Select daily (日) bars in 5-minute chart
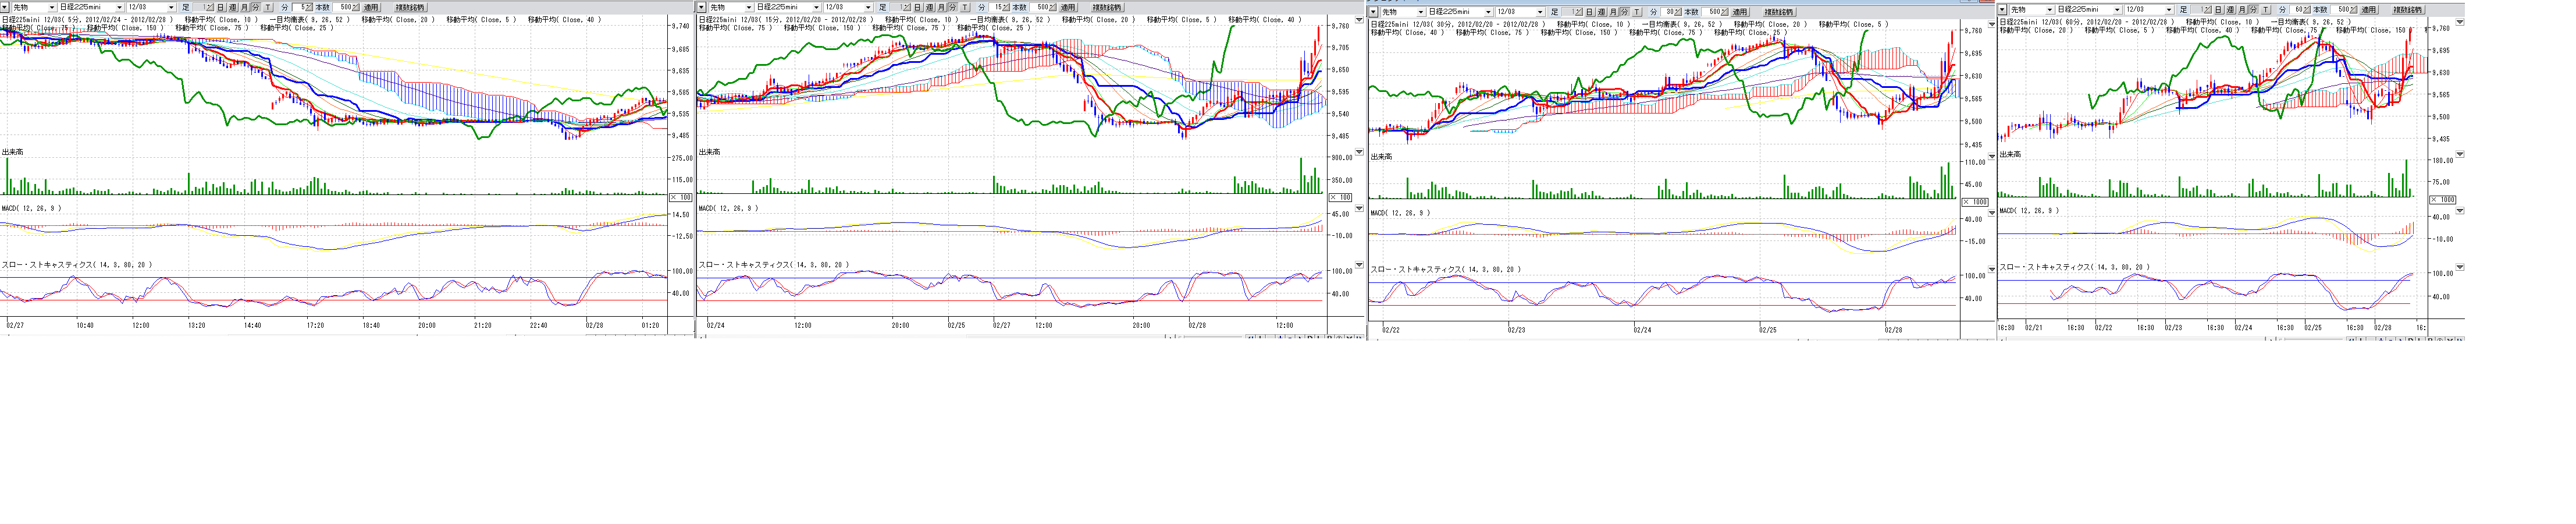Image resolution: width=2576 pixels, height=524 pixels. pyautogui.click(x=221, y=7)
